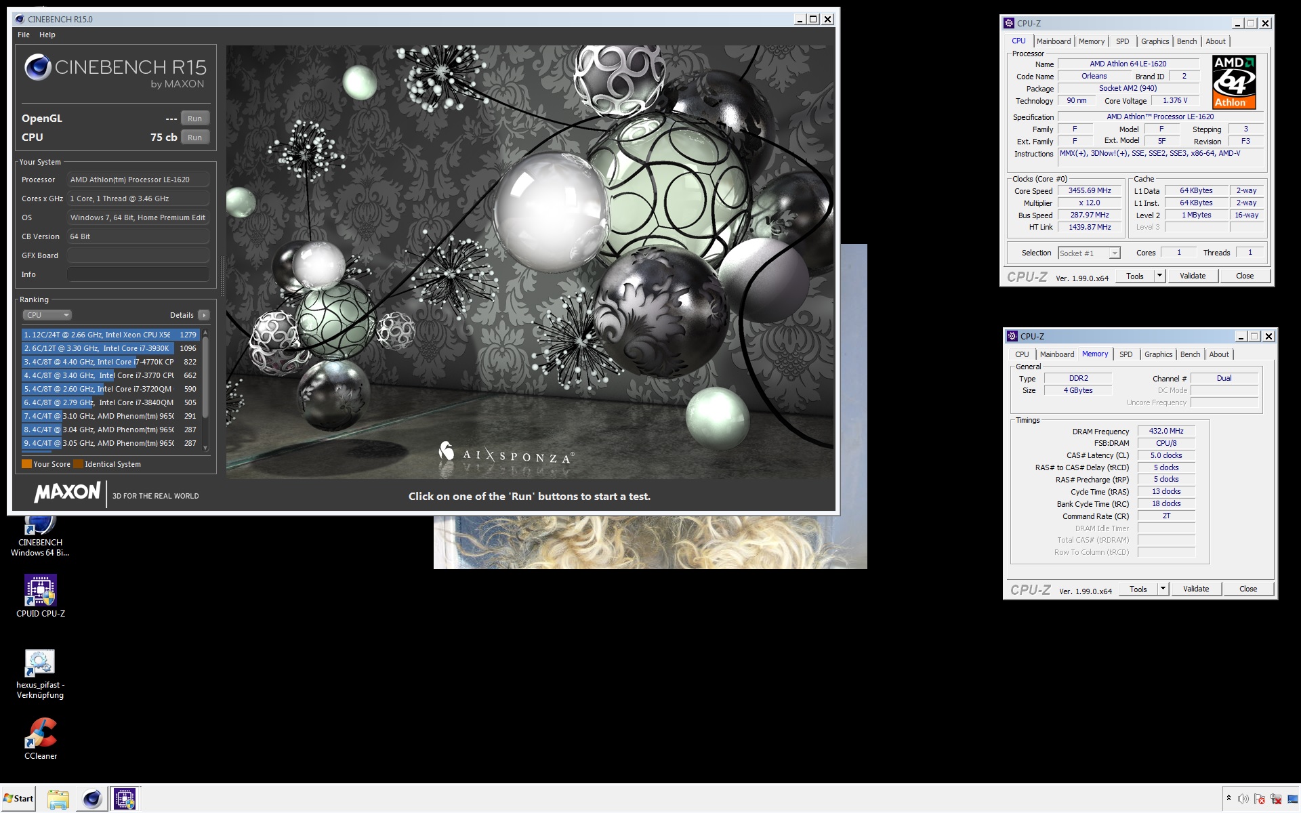The height and width of the screenshot is (813, 1301).
Task: Select ranking entry i7-3840QM 505
Action: [110, 402]
